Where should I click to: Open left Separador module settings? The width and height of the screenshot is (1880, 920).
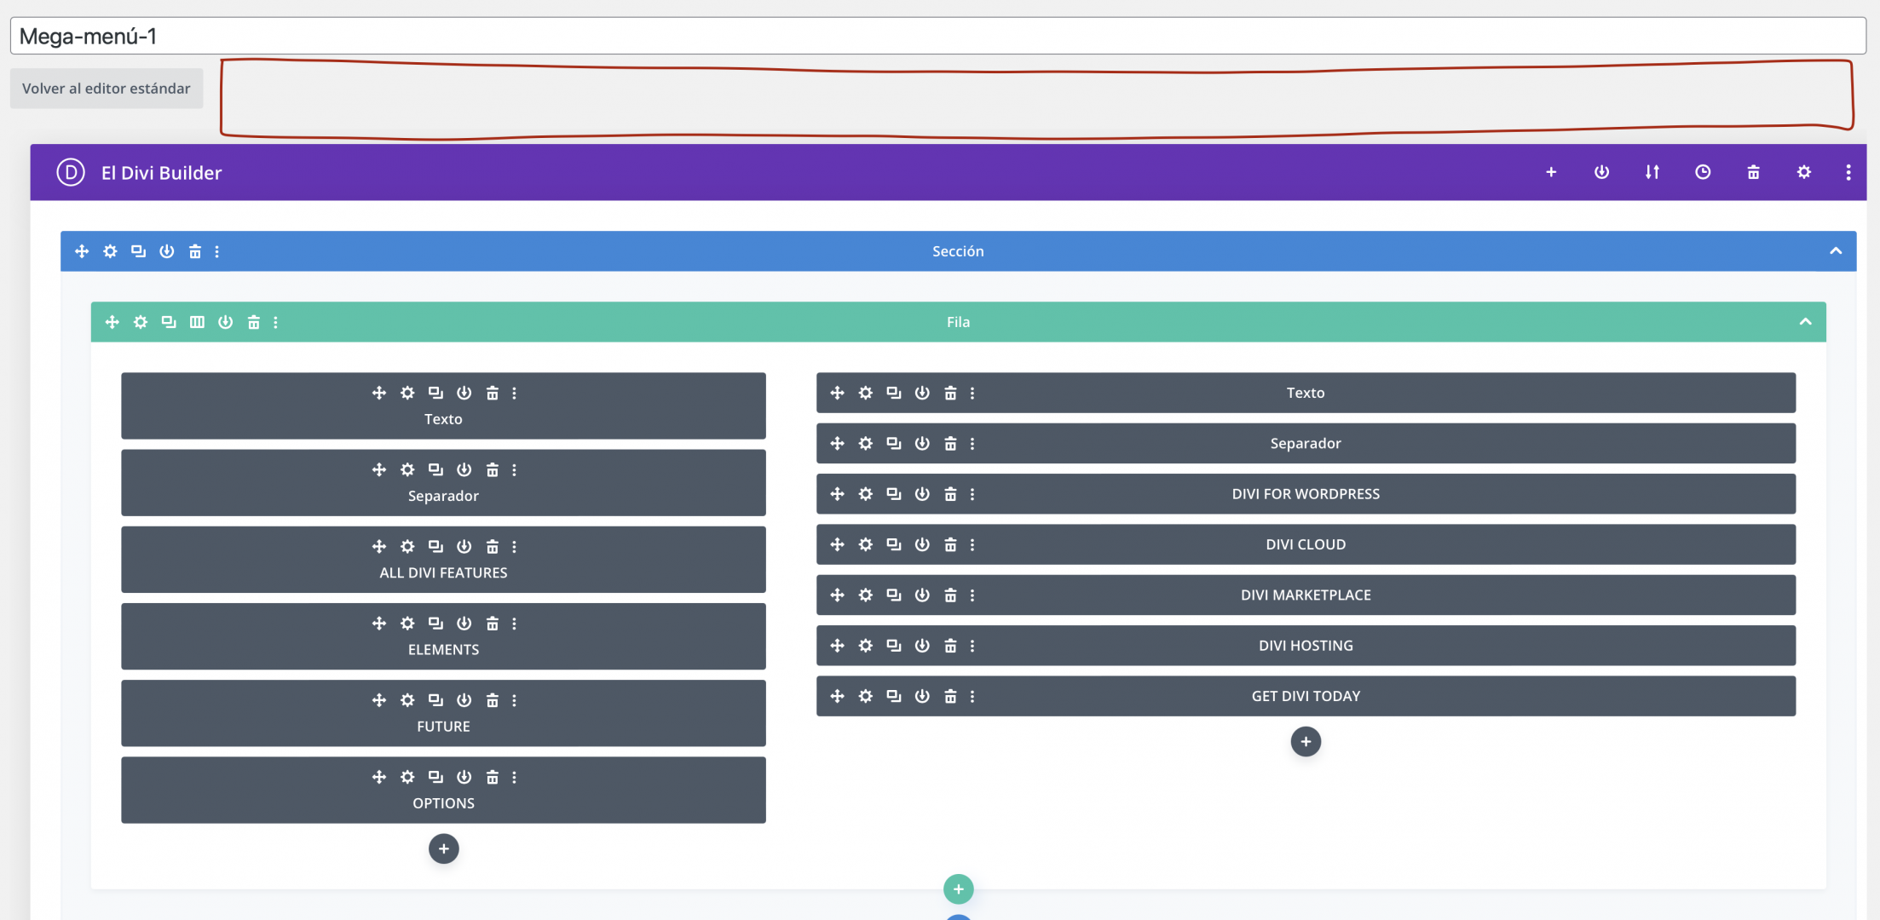coord(407,469)
